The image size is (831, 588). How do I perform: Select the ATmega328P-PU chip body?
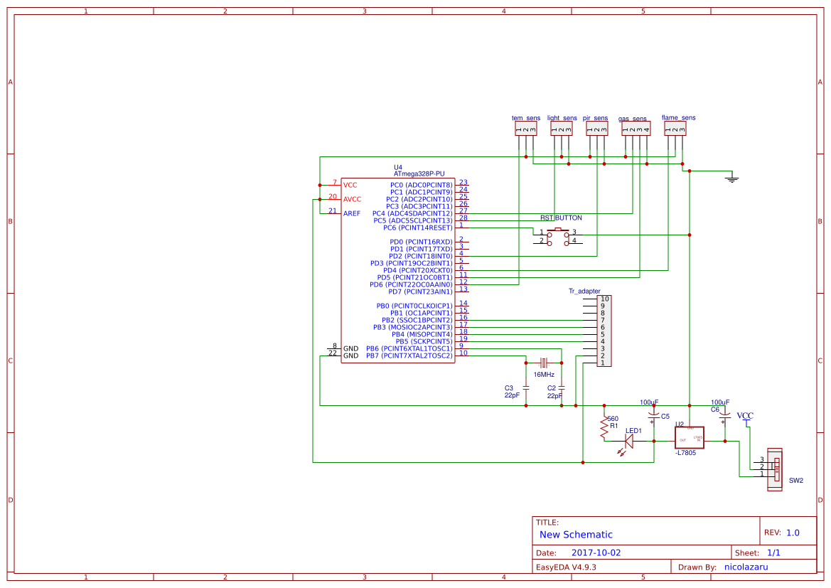[x=397, y=270]
